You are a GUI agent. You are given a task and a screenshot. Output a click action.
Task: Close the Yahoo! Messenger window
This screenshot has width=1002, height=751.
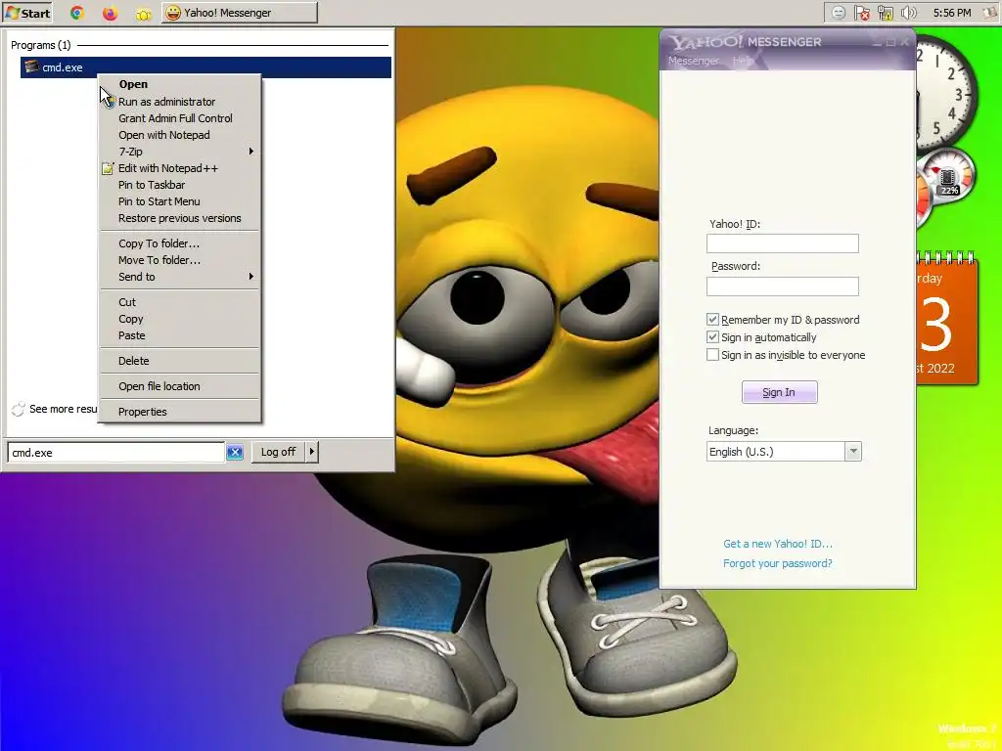point(904,43)
